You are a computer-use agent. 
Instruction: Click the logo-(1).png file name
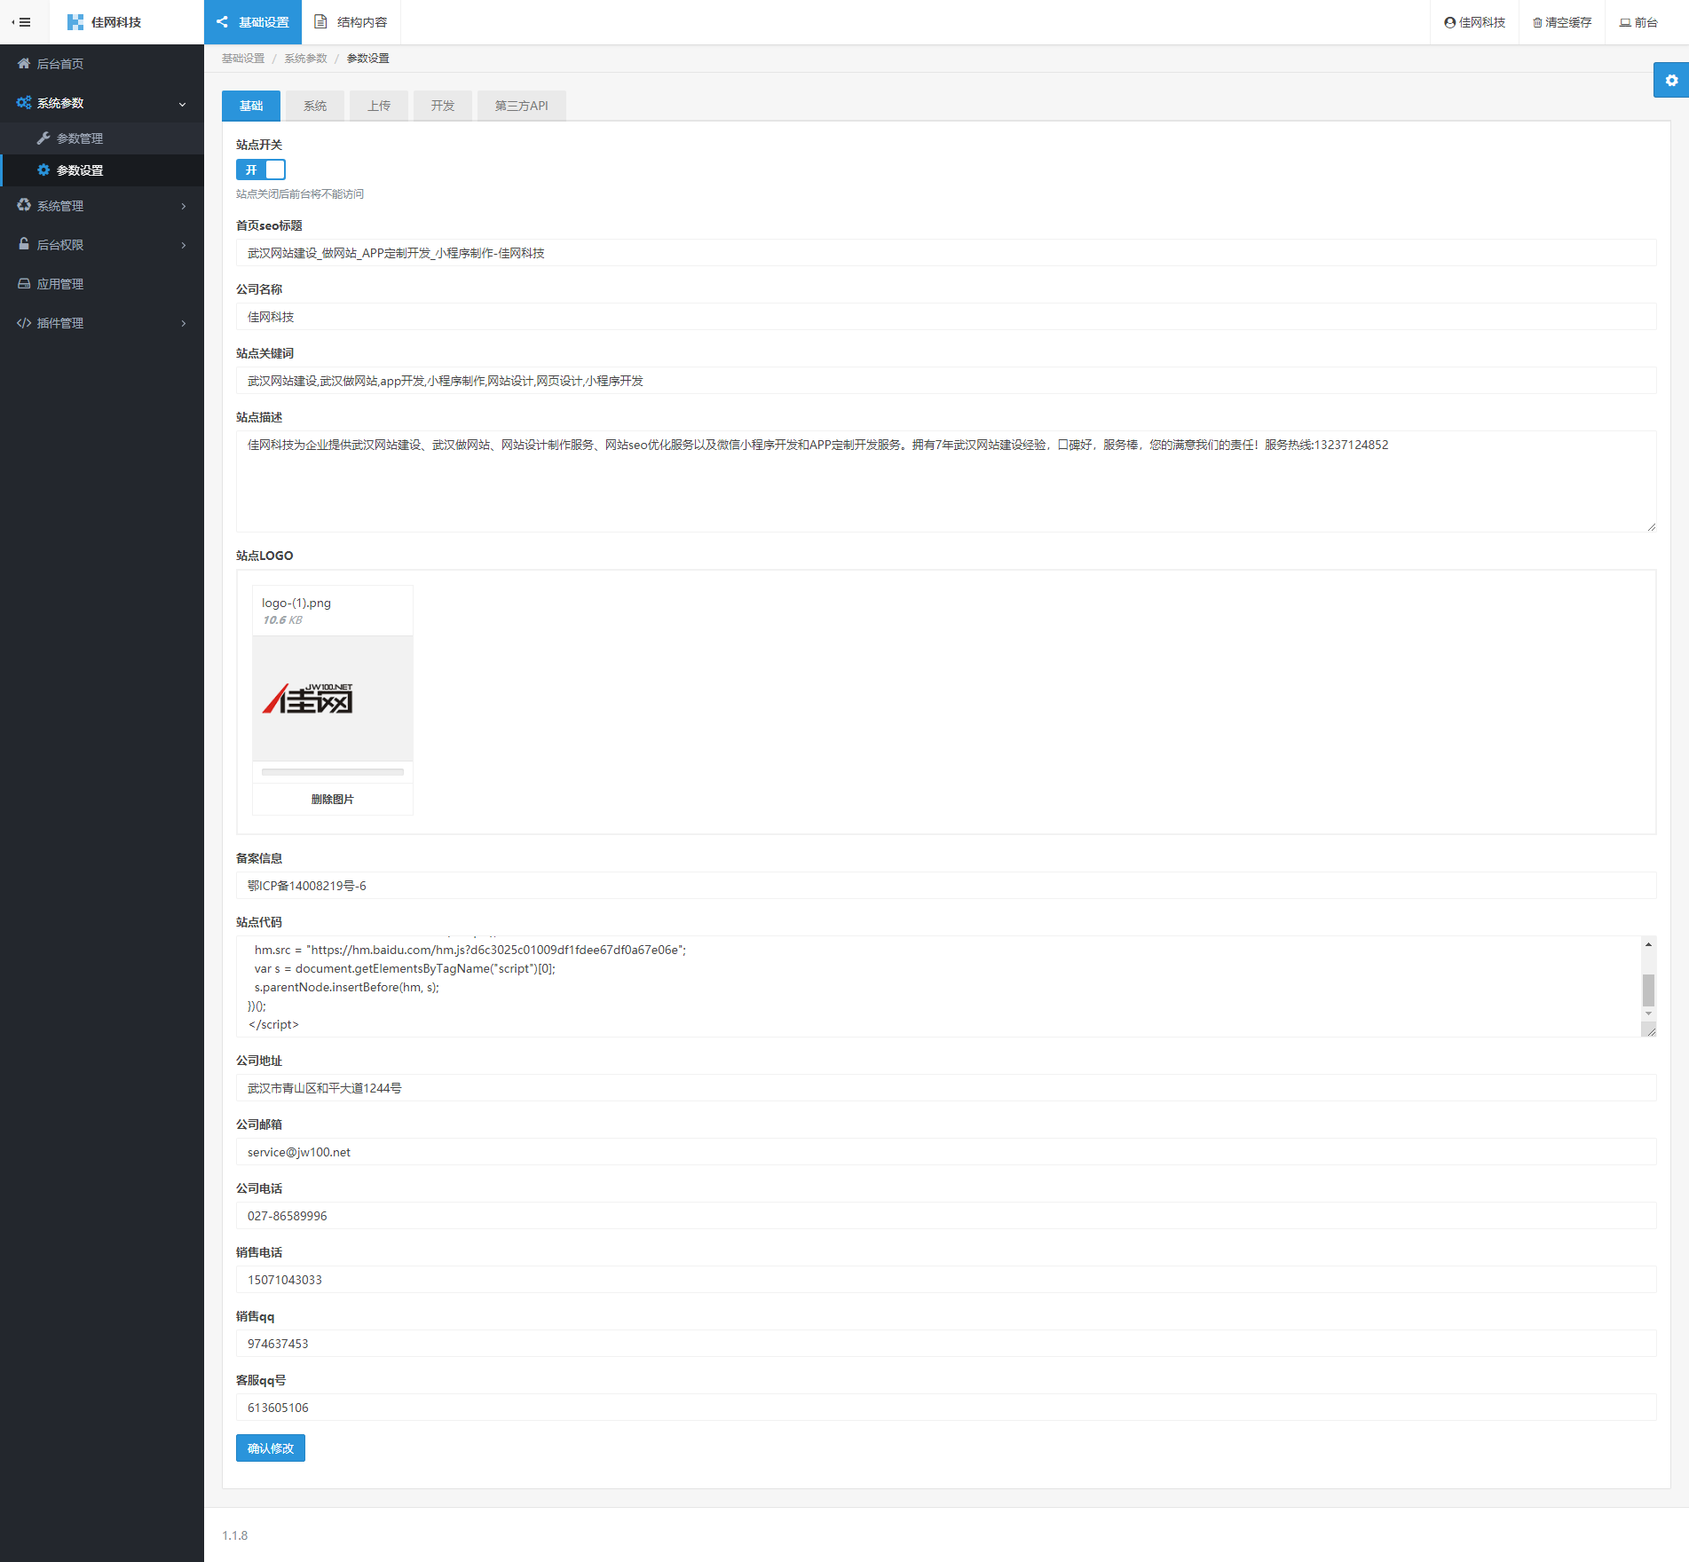pyautogui.click(x=296, y=603)
